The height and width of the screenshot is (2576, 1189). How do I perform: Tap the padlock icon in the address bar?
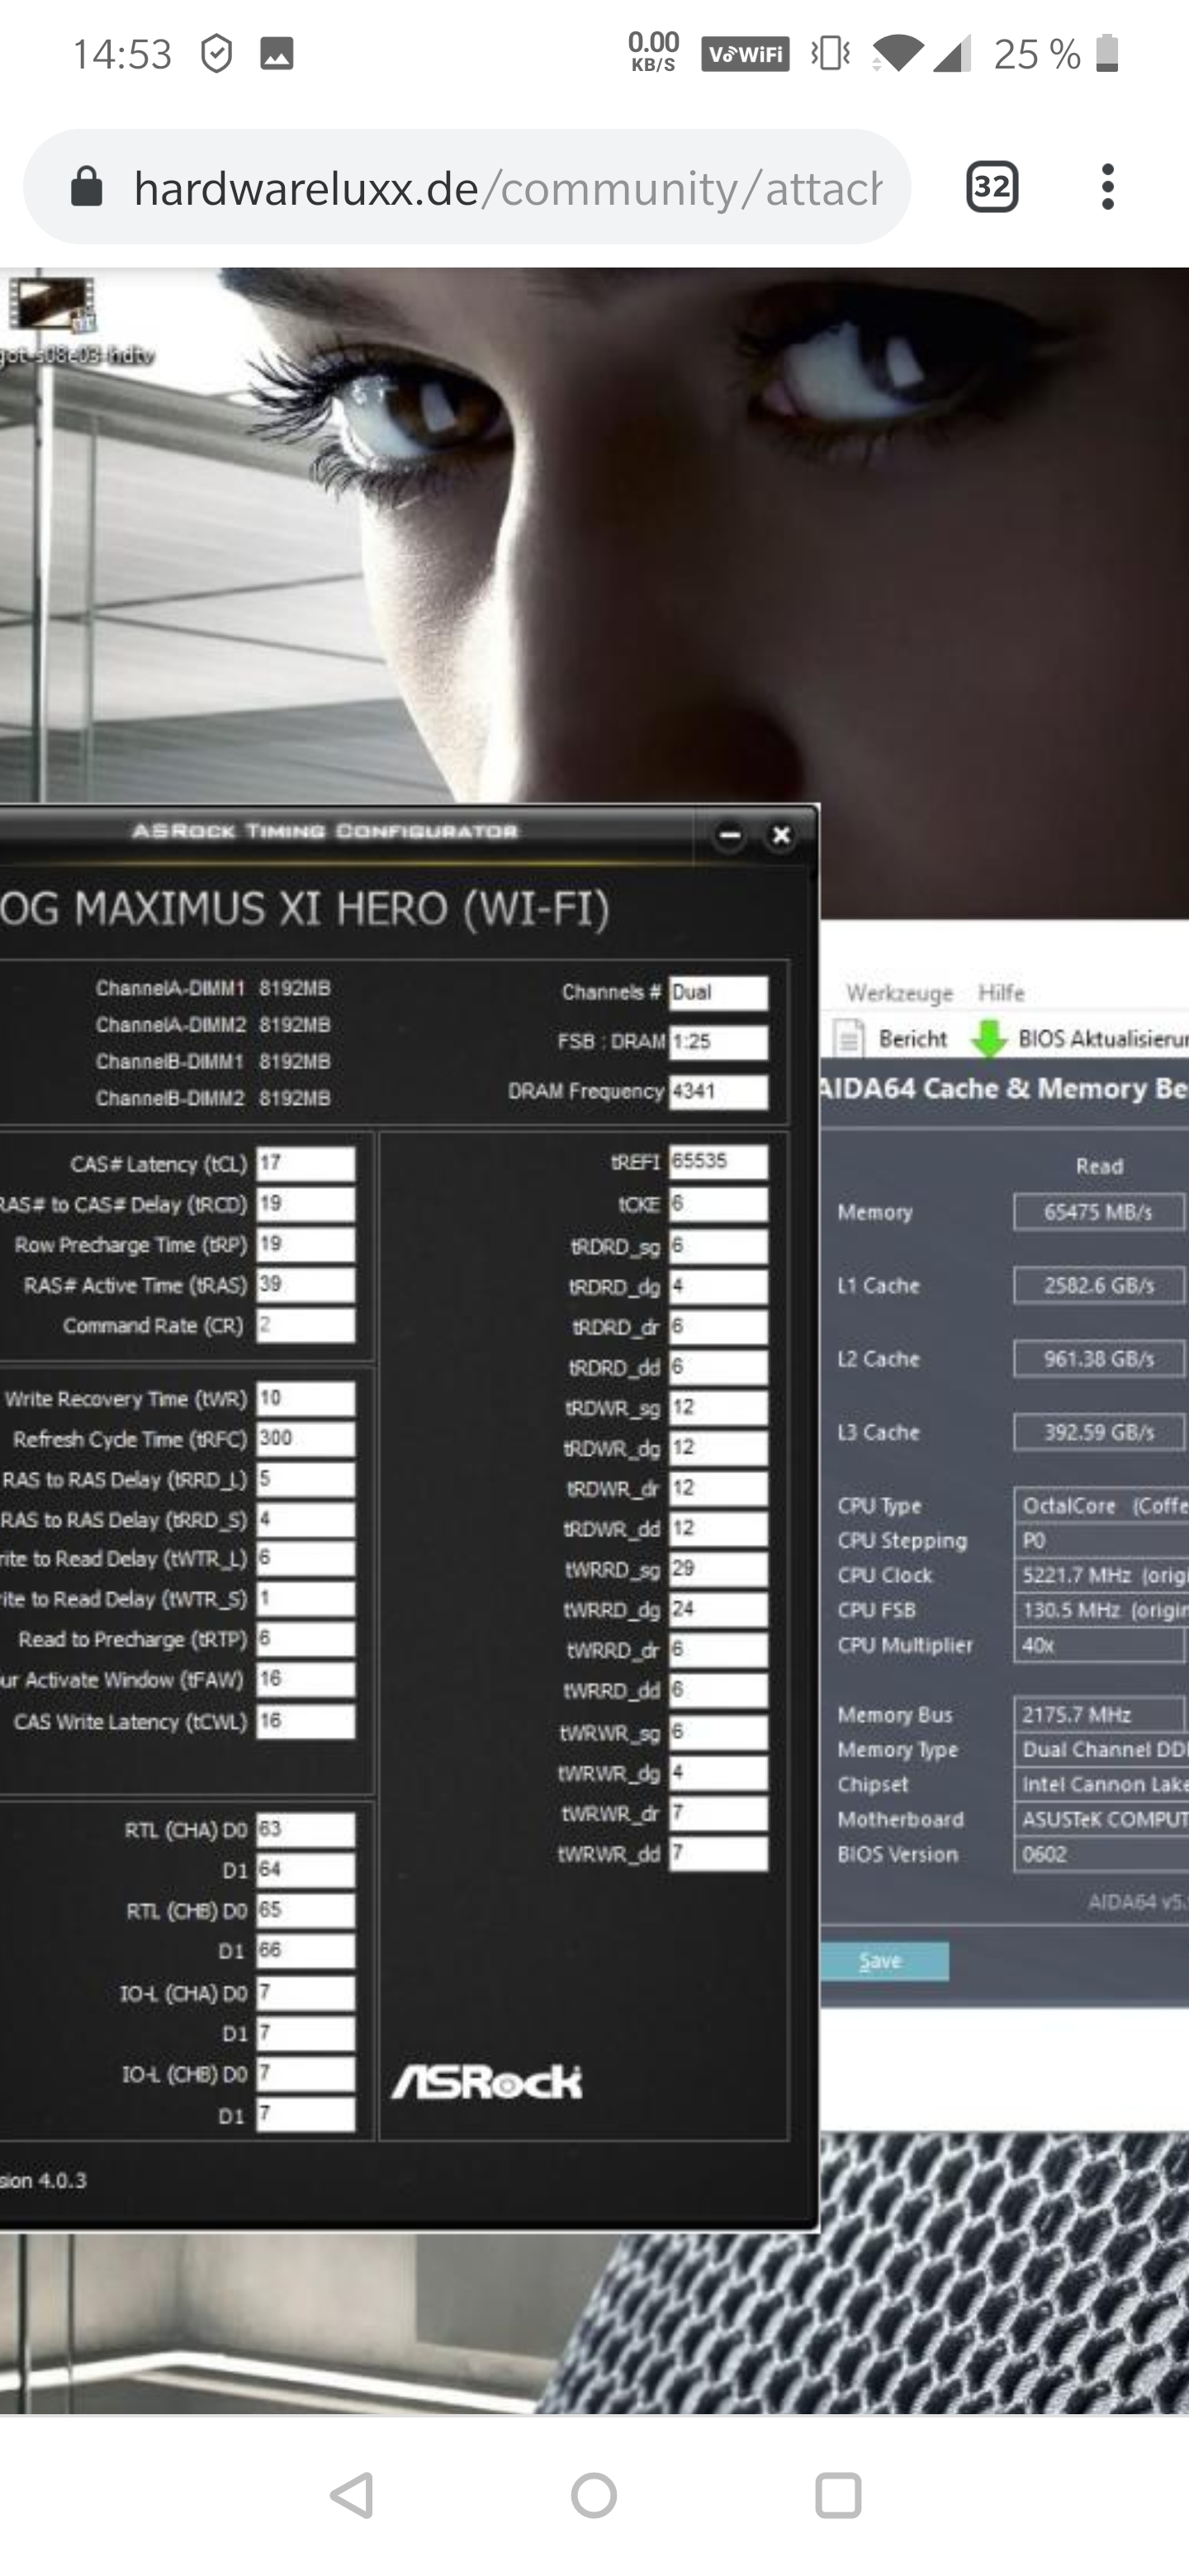87,186
